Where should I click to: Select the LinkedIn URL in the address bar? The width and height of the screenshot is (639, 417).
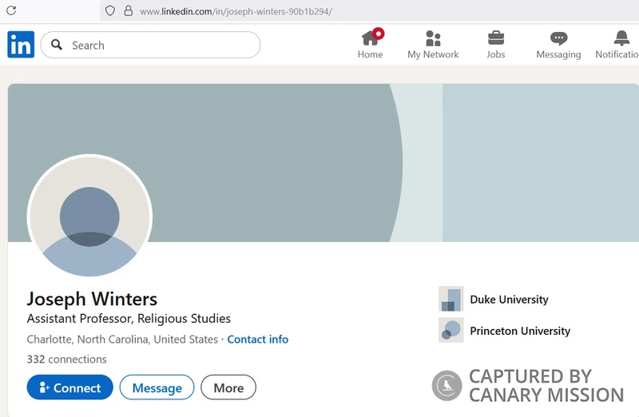coord(236,11)
